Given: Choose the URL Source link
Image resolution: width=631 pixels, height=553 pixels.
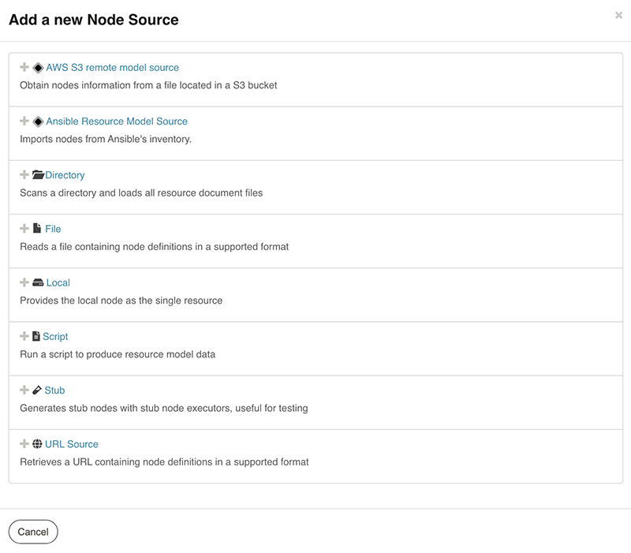Looking at the screenshot, I should pos(72,444).
